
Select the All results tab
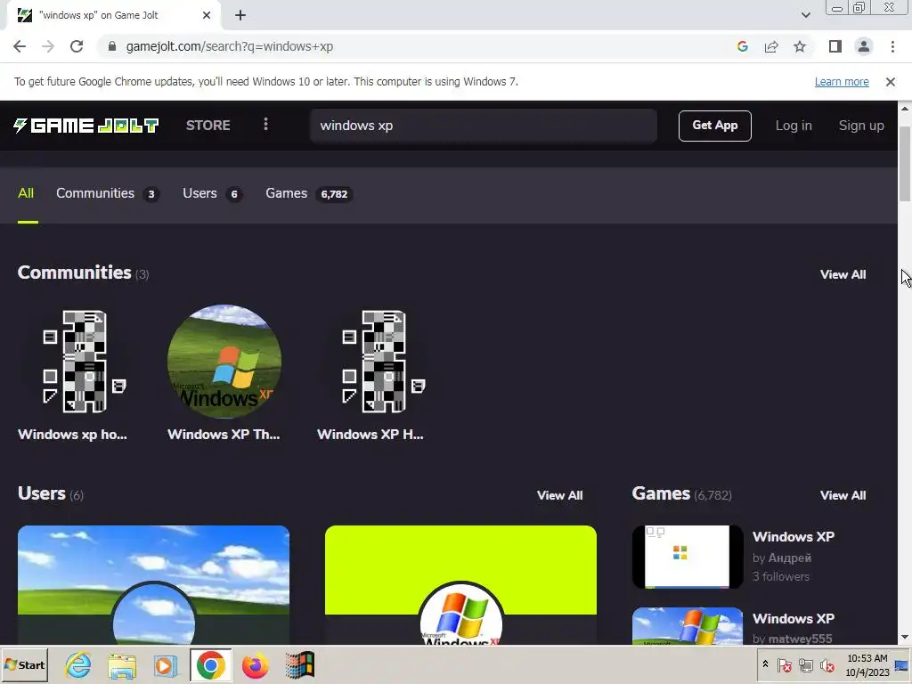[x=26, y=193]
